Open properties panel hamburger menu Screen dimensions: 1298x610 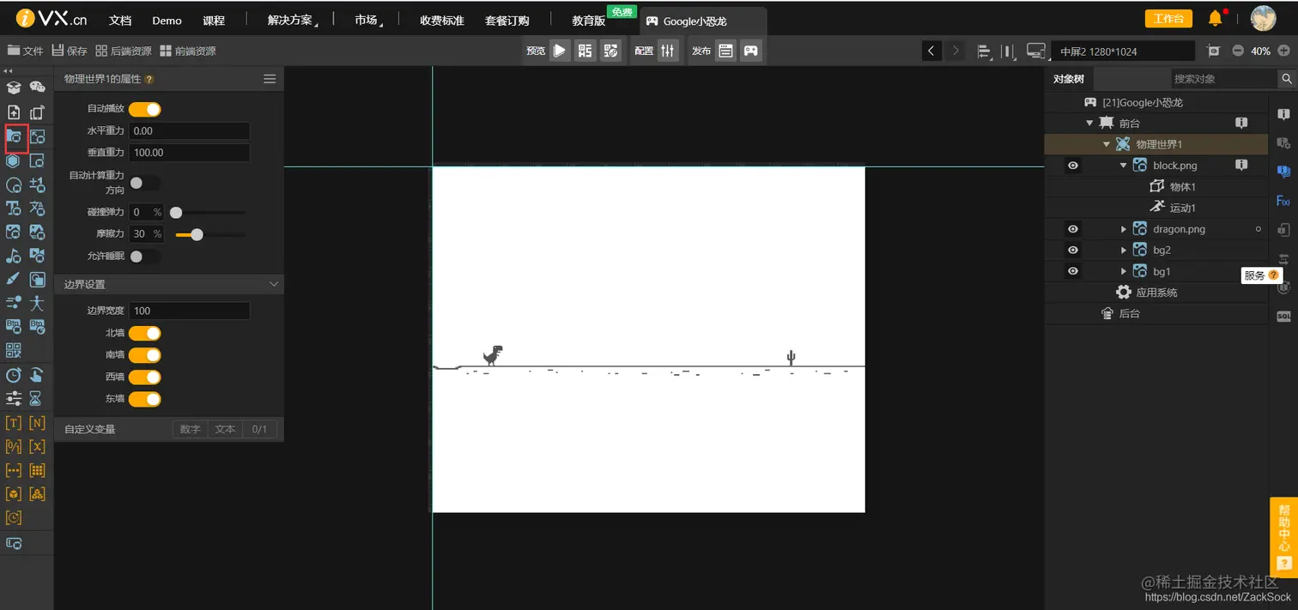tap(270, 79)
